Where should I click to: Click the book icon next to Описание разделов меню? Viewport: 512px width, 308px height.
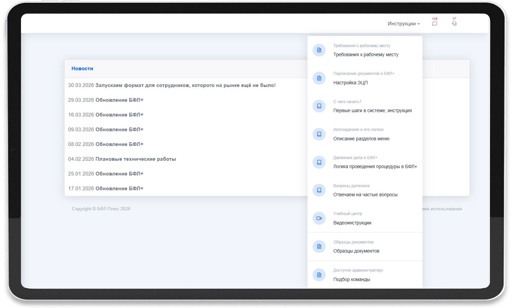point(319,134)
